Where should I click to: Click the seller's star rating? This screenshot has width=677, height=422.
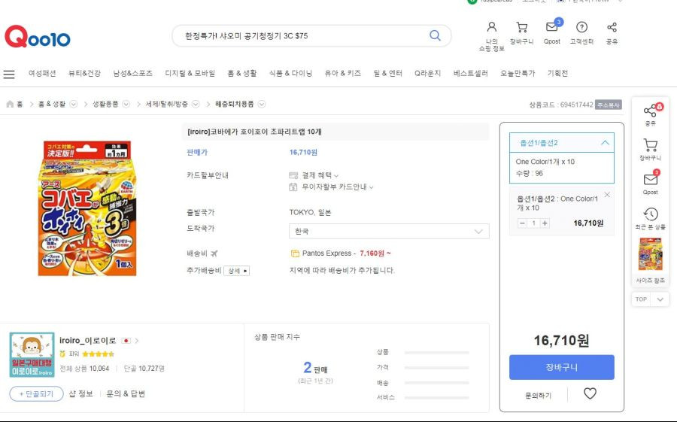[98, 354]
